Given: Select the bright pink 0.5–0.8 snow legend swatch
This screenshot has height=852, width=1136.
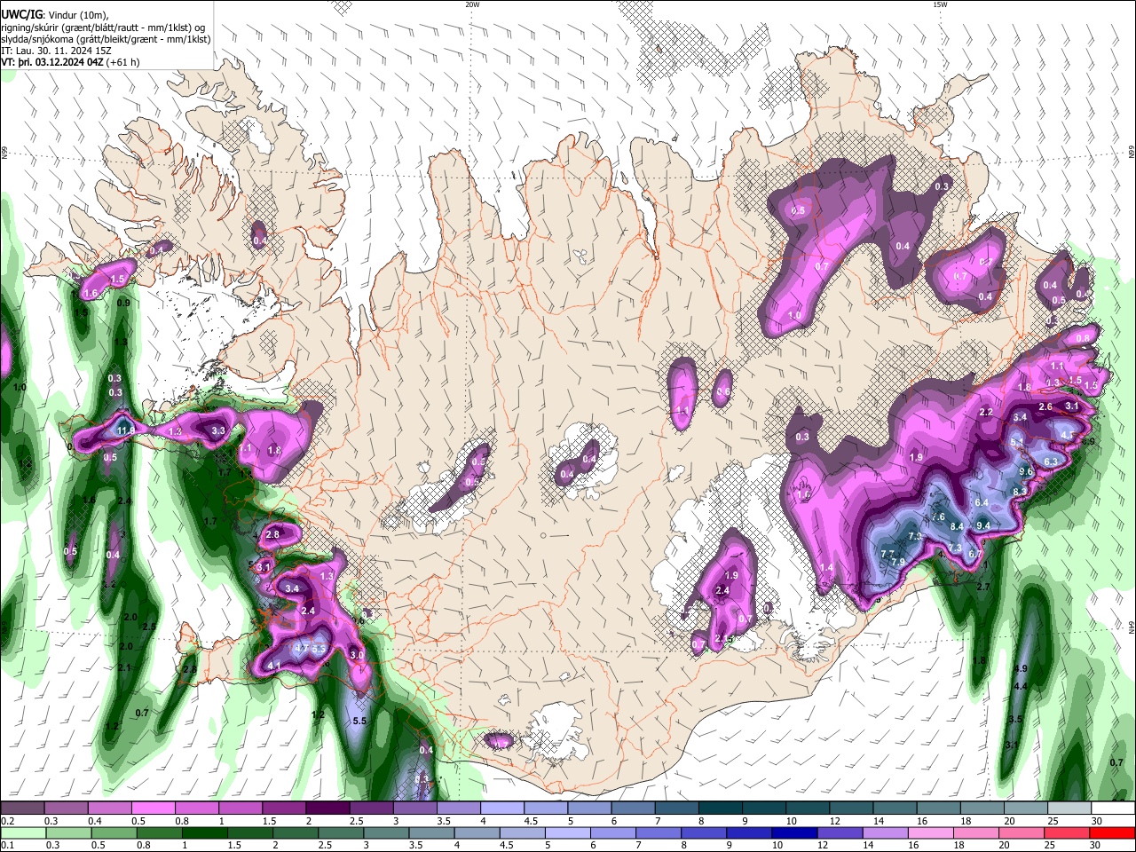Looking at the screenshot, I should pos(153,809).
